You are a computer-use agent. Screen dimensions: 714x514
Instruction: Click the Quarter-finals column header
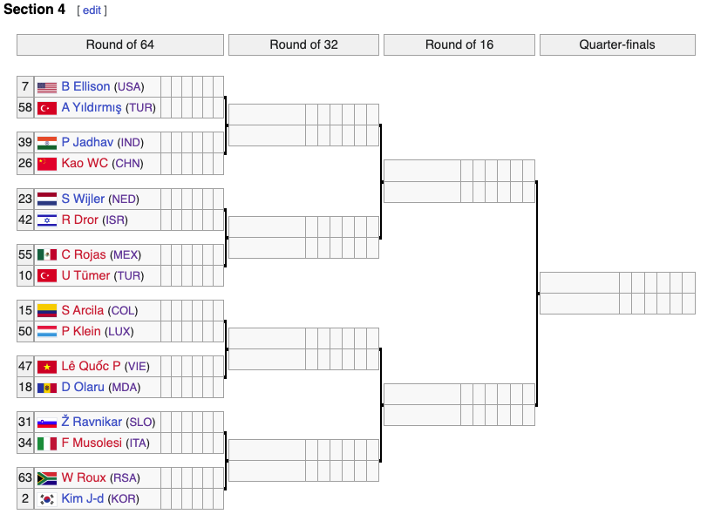[x=617, y=44]
